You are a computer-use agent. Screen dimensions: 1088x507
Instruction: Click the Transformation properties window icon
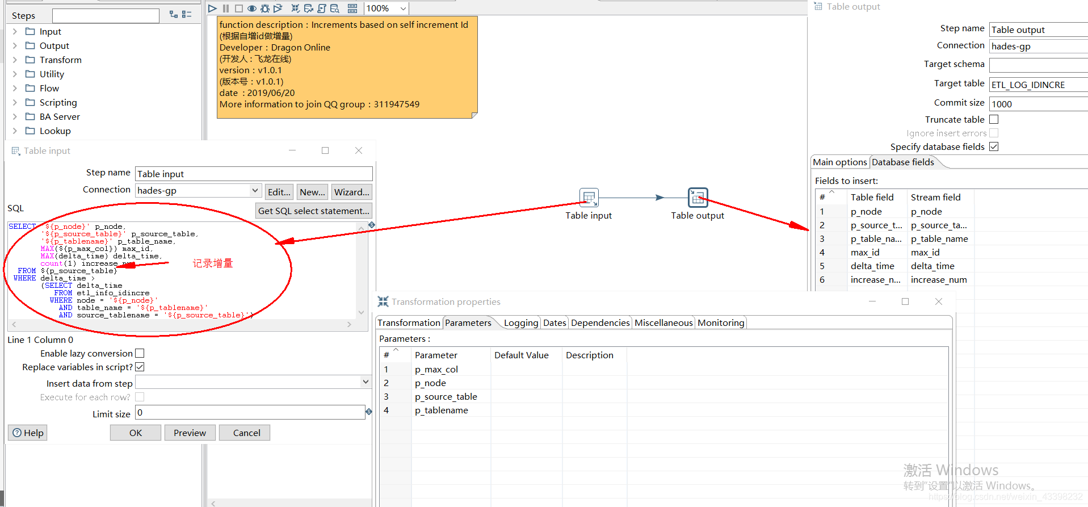(x=383, y=301)
